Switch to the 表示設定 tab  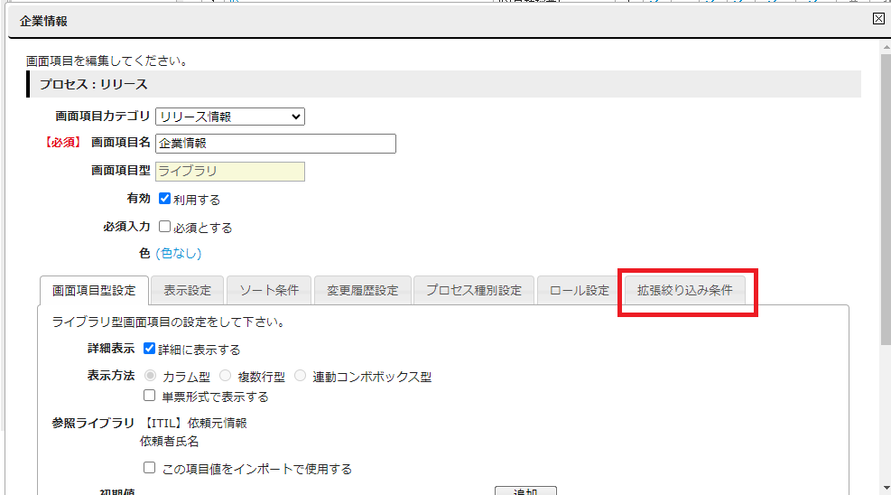click(188, 291)
